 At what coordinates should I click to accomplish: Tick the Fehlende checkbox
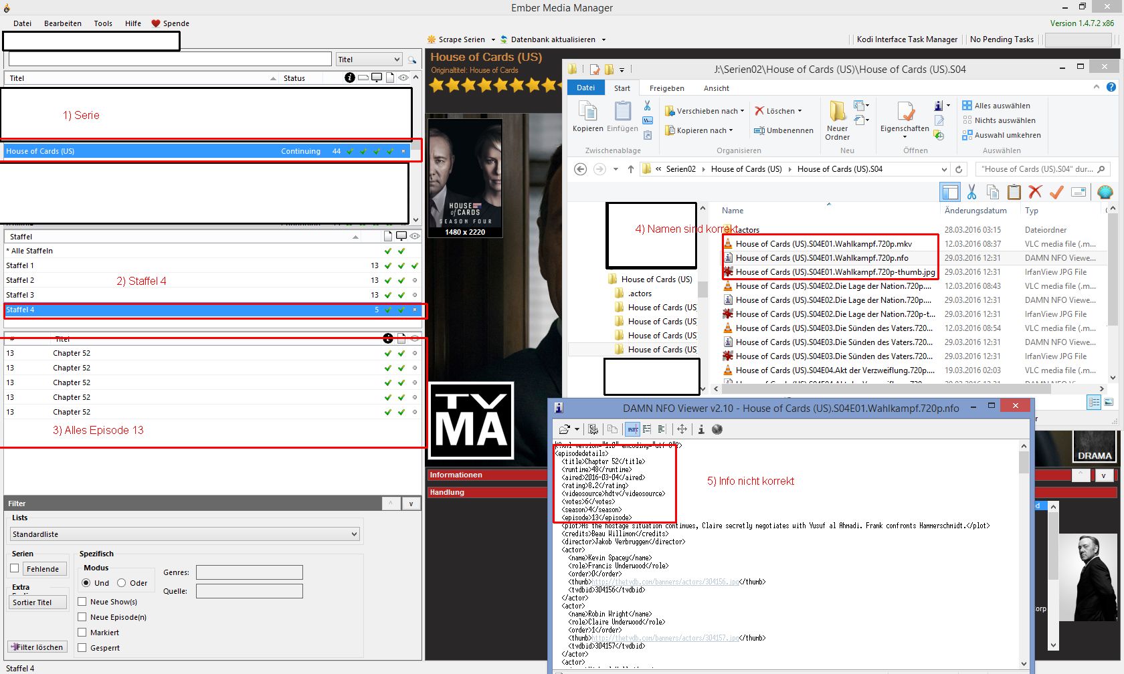pos(15,568)
